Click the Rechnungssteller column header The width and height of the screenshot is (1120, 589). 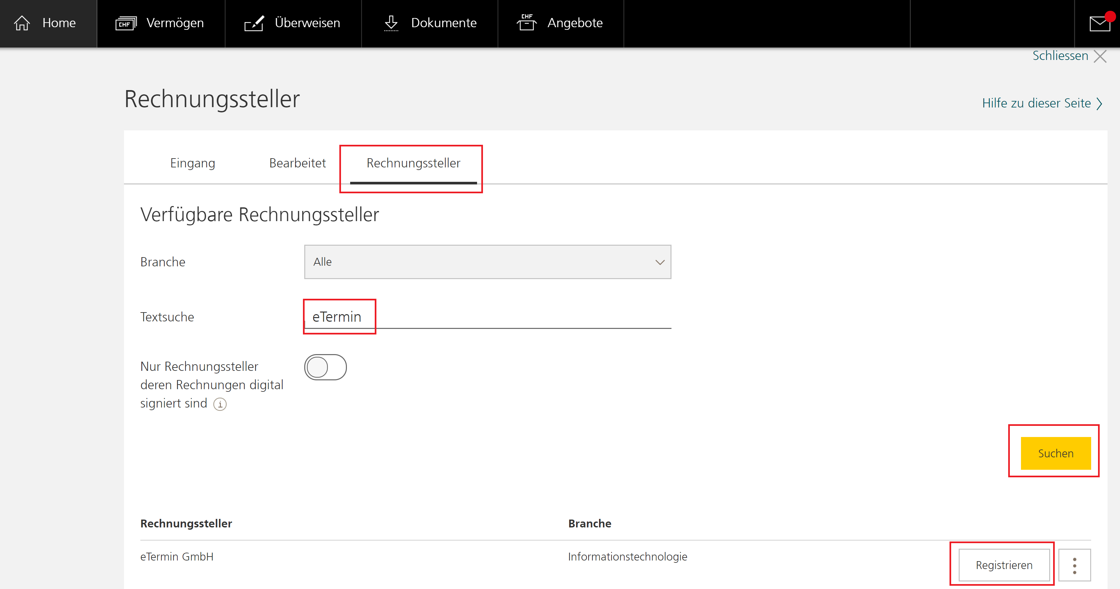pos(186,524)
